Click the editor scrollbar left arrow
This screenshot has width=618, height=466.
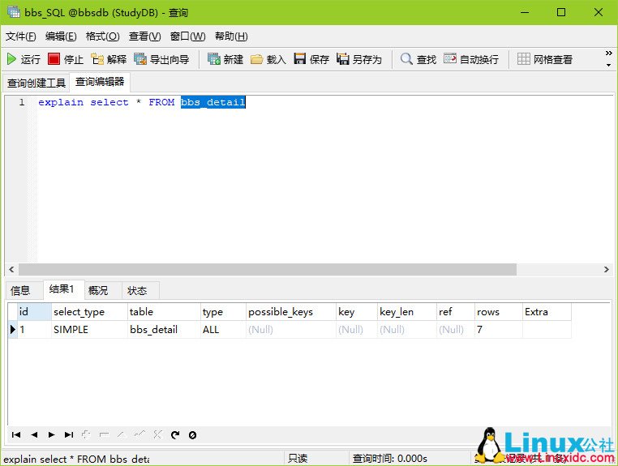coord(11,269)
